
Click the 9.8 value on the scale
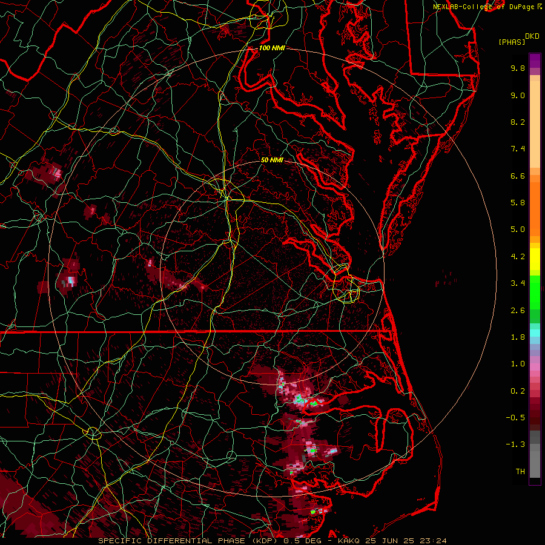(x=518, y=68)
